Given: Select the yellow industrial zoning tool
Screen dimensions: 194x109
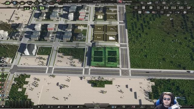Looking at the screenshot, I should tap(22, 3).
